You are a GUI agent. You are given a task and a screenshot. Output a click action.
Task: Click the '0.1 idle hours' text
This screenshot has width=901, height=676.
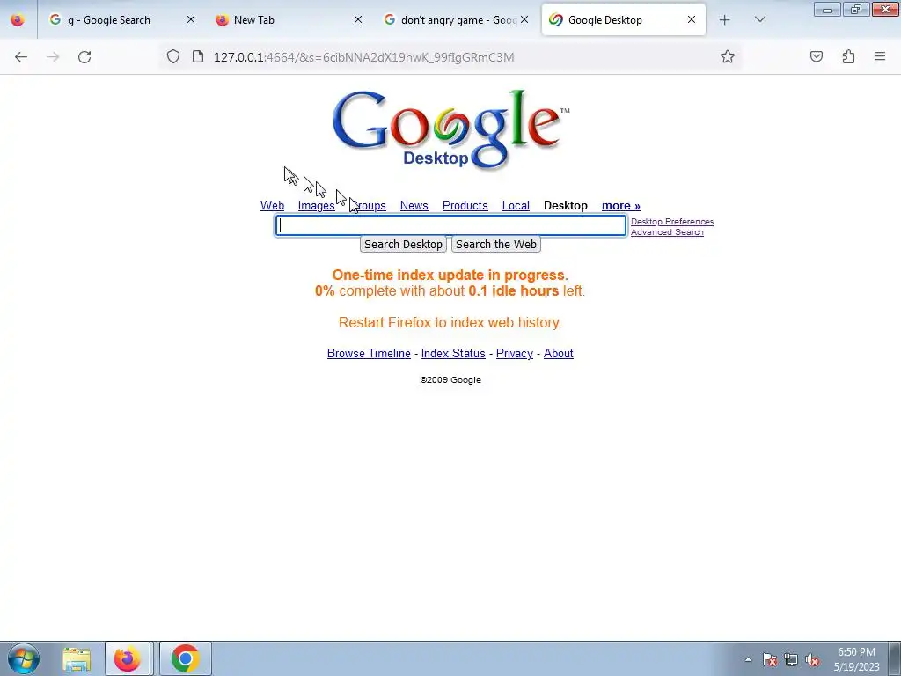click(x=513, y=290)
